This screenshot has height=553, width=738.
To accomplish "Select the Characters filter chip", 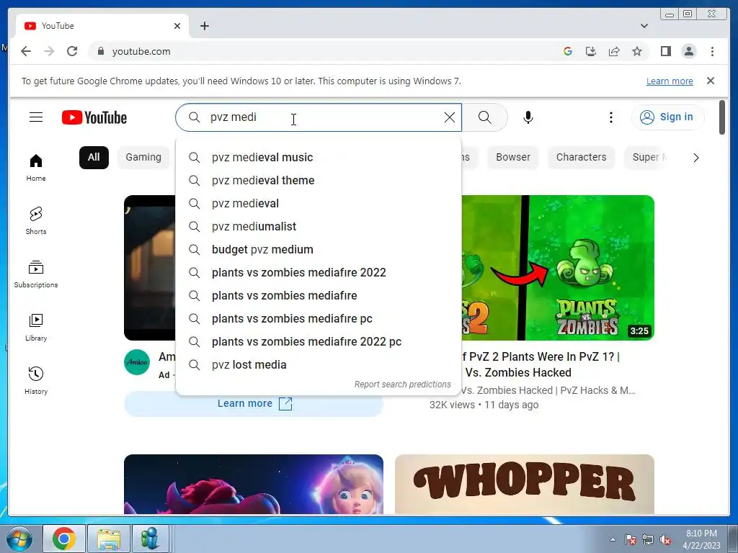I will 582,157.
